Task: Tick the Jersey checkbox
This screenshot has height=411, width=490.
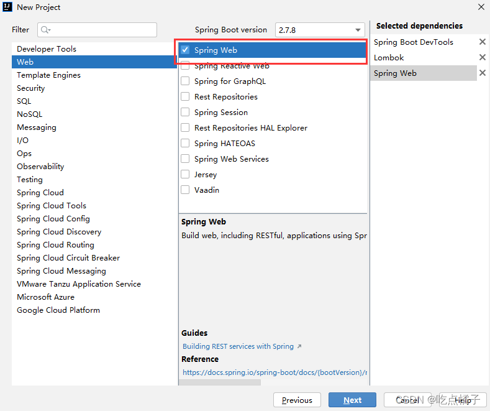Action: pyautogui.click(x=185, y=174)
